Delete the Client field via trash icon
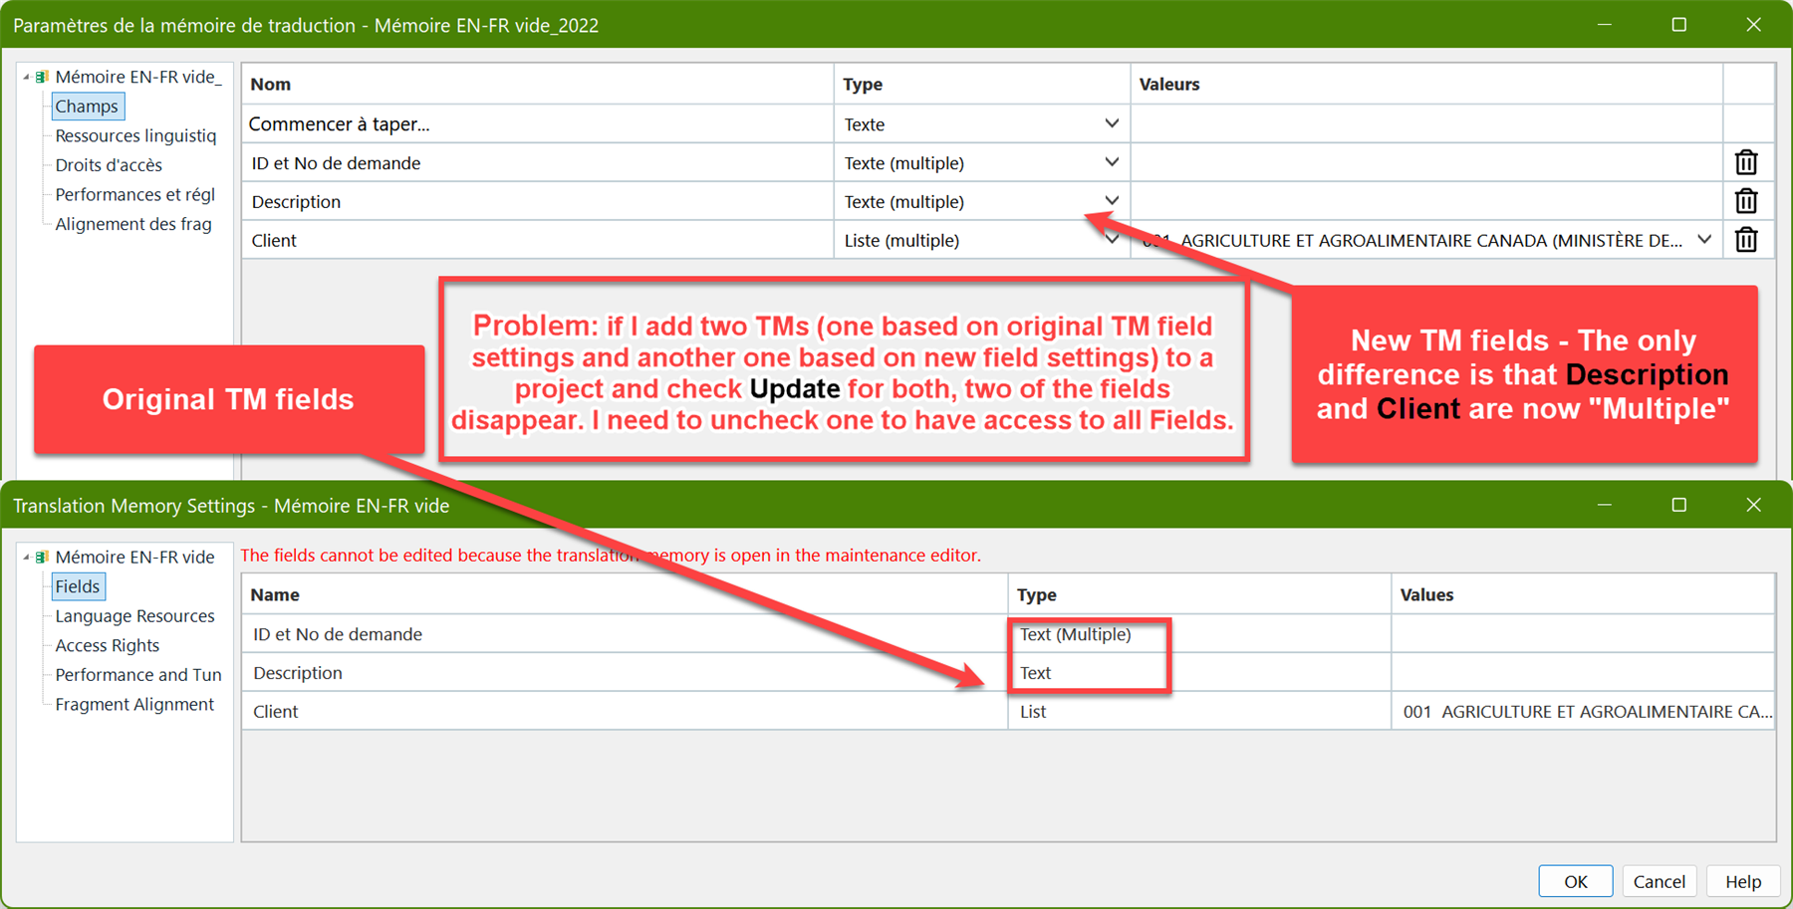 click(x=1745, y=240)
